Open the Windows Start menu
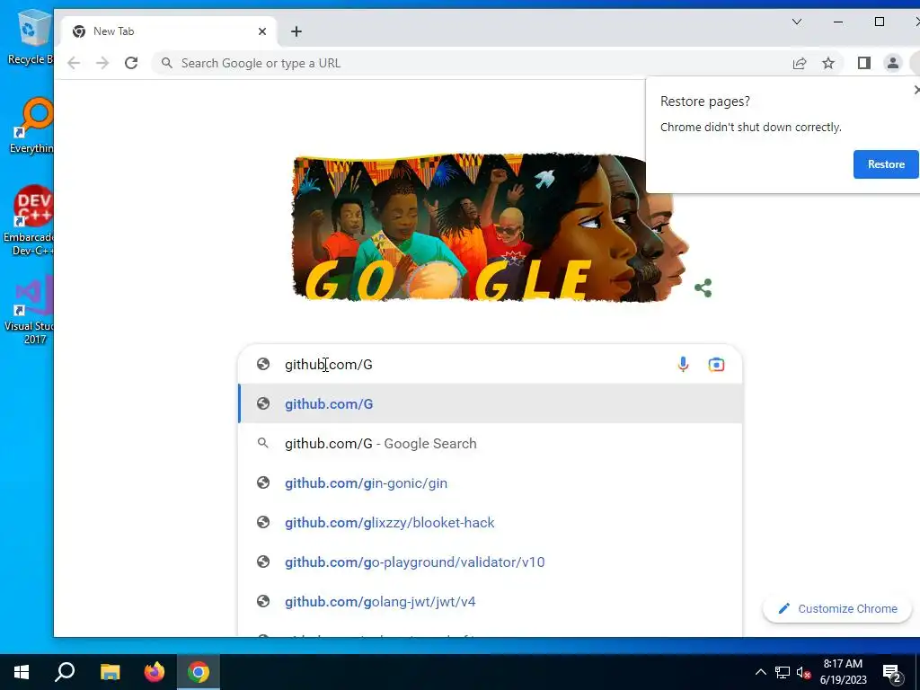The image size is (920, 690). coord(22,672)
